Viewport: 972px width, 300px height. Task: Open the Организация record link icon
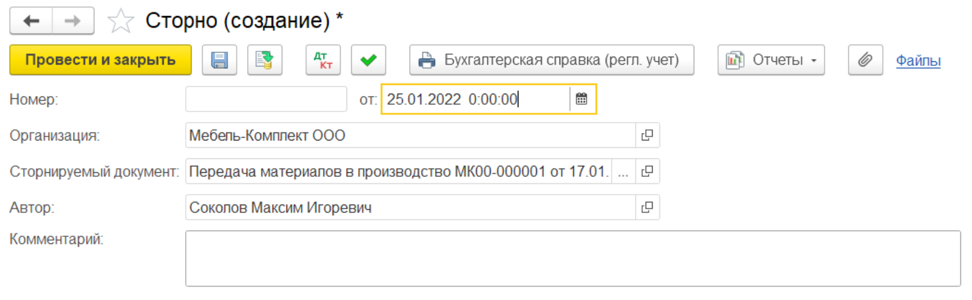pos(647,135)
